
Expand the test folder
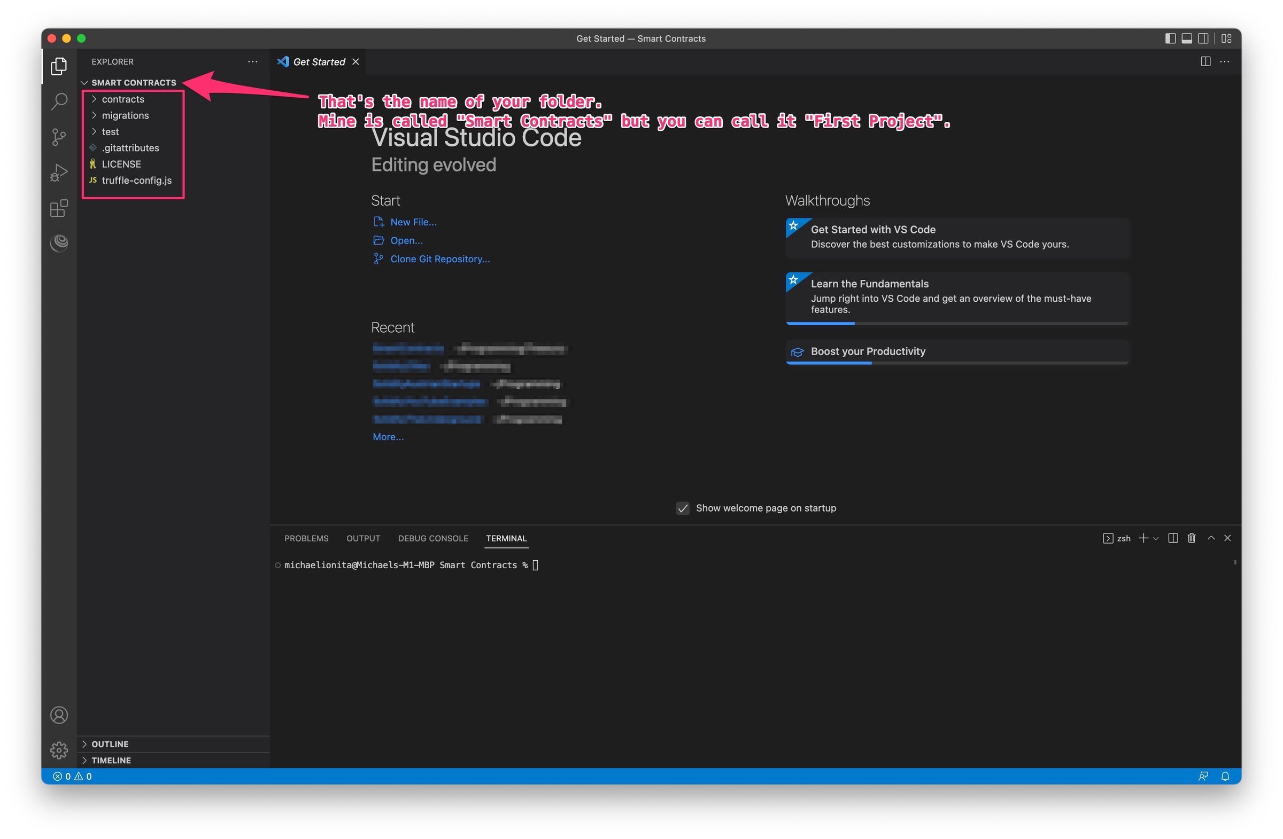(110, 131)
